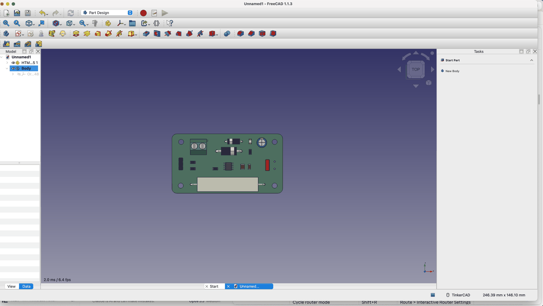Toggle visibility eye of HTM...5 1 object
The height and width of the screenshot is (306, 543).
[13, 63]
